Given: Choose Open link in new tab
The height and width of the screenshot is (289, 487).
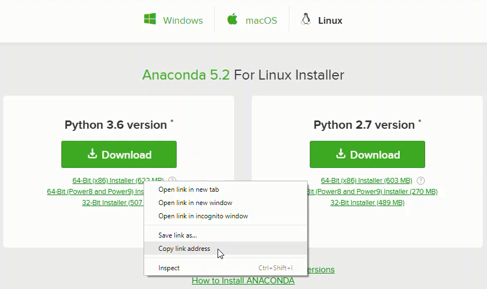Looking at the screenshot, I should pyautogui.click(x=225, y=190).
